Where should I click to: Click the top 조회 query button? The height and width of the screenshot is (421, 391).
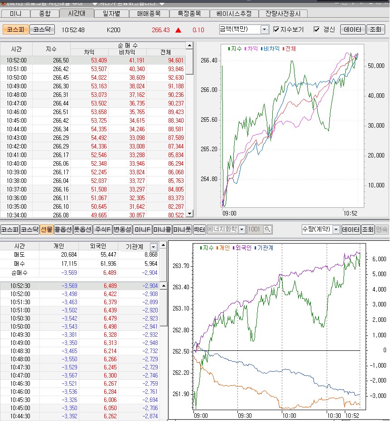(x=375, y=30)
